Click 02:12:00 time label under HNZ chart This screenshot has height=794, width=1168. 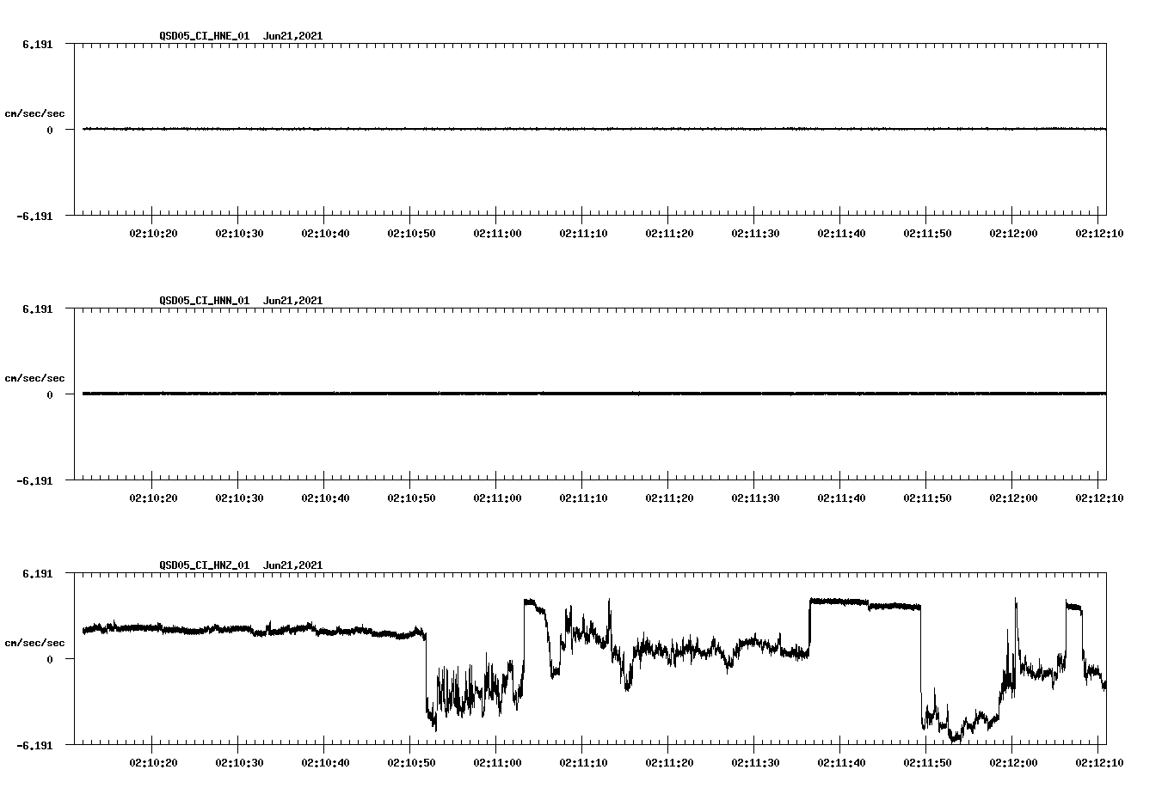[x=1013, y=762]
